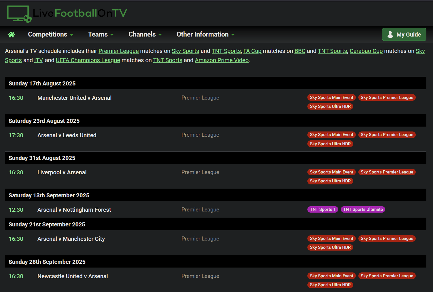
Task: Open the ITV link
Action: 38,60
